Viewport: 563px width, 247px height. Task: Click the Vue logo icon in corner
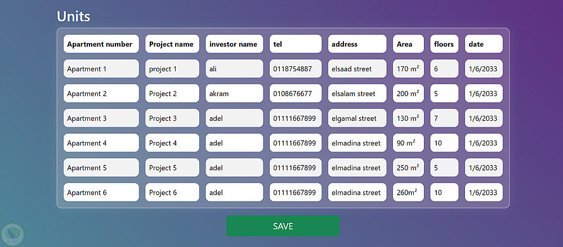click(11, 233)
